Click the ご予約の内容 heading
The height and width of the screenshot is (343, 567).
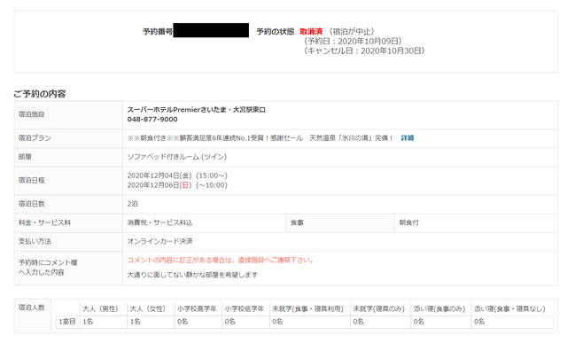tap(40, 94)
